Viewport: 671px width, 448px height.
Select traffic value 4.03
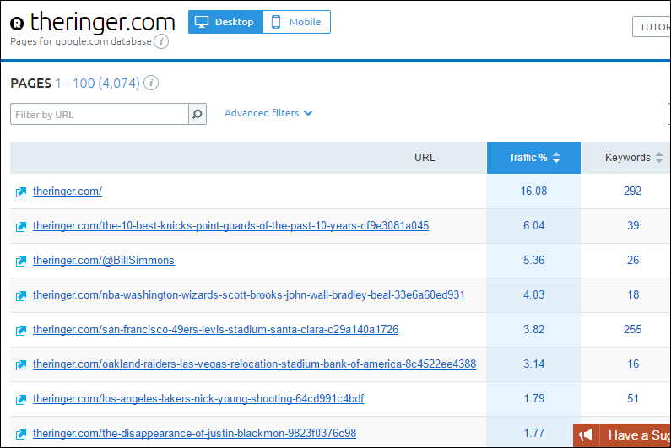pos(533,295)
